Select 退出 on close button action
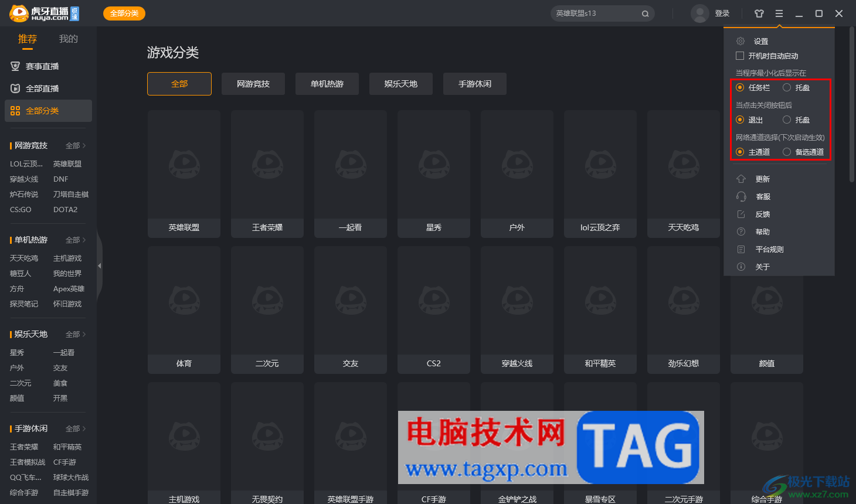856x504 pixels. [740, 120]
